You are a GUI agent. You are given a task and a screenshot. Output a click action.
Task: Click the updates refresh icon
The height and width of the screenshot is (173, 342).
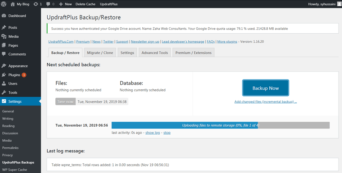pos(35,4)
